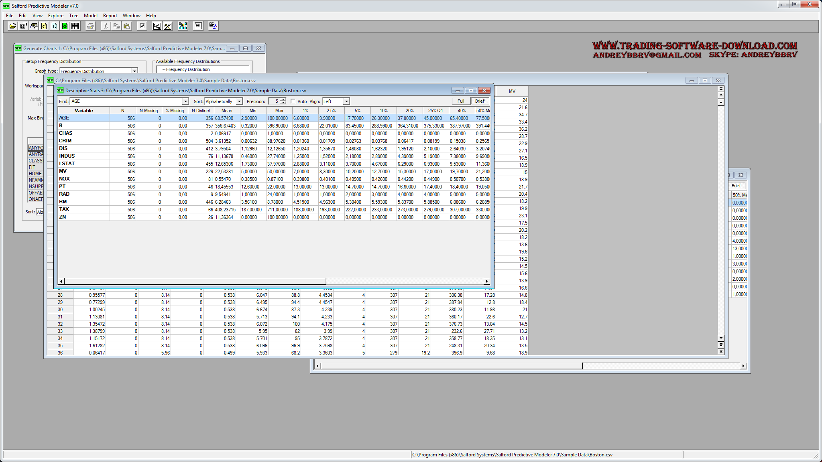Click the green G toolbar icon
Screen dimensions: 822x462
[x=65, y=26]
